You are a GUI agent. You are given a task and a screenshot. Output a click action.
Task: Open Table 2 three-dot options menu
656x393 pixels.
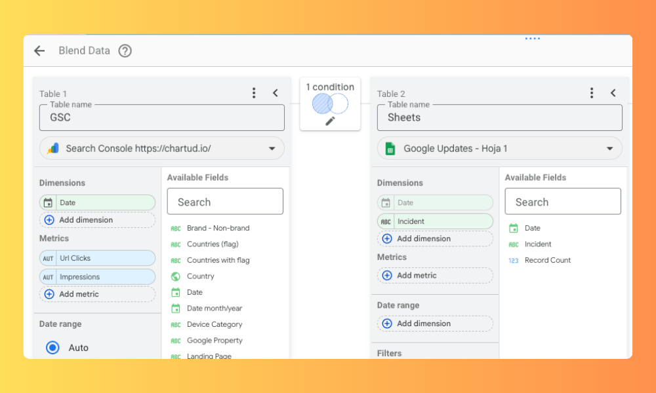pos(592,93)
